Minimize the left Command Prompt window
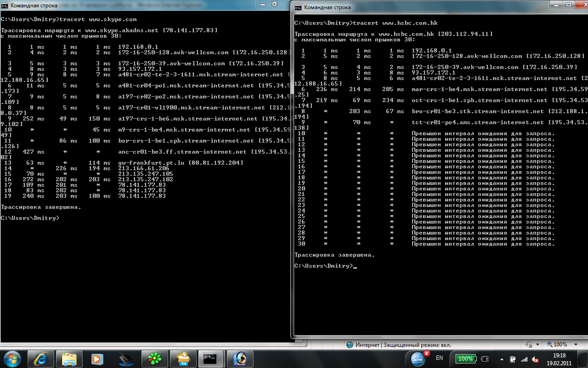Screen dimensions: 588x368 pyautogui.click(x=262, y=4)
